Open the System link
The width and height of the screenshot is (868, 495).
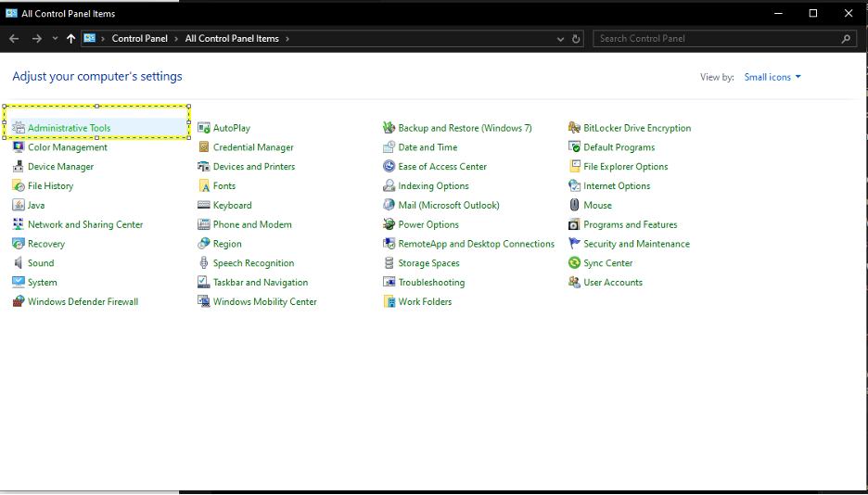(x=42, y=283)
